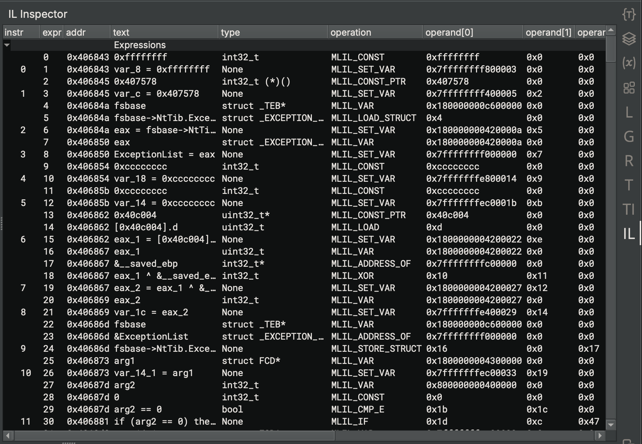Image resolution: width=642 pixels, height=444 pixels.
Task: Click the MLIL_IF operation cell
Action: click(x=350, y=422)
